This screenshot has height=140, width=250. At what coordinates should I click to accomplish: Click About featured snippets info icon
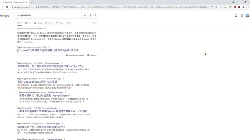point(67,55)
